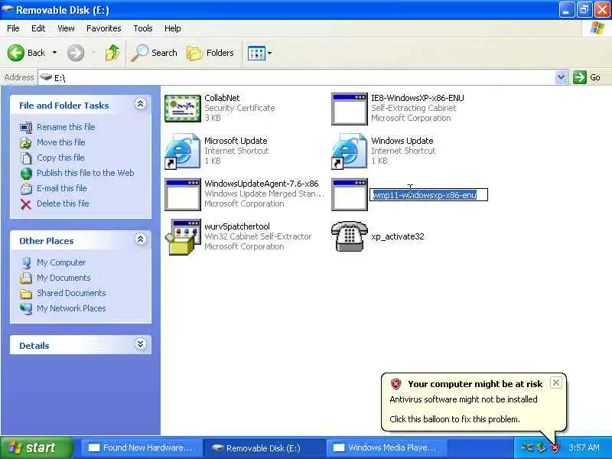Click the Safely Remove Hardware tray icon
This screenshot has width=612, height=459.
541,448
